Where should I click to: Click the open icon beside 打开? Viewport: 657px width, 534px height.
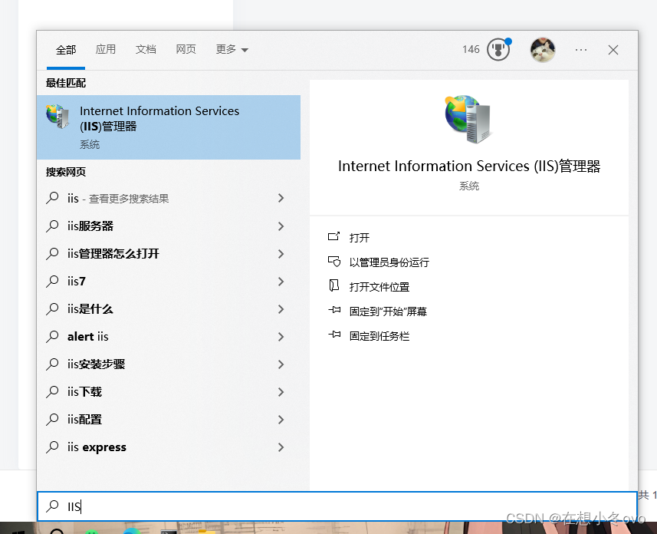click(x=334, y=236)
